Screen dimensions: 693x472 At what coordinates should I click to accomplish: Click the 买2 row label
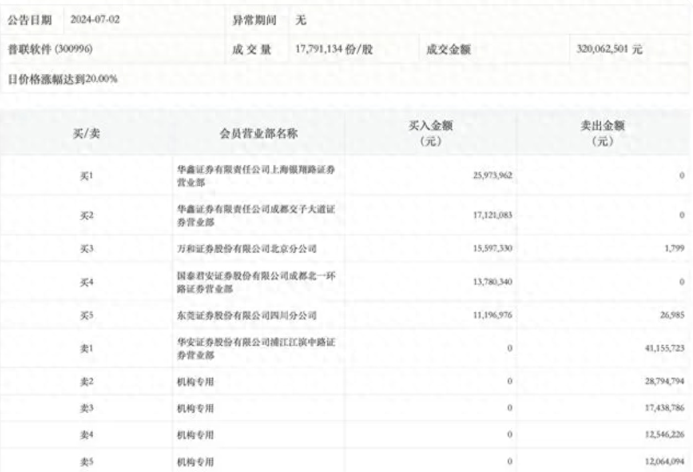click(86, 216)
